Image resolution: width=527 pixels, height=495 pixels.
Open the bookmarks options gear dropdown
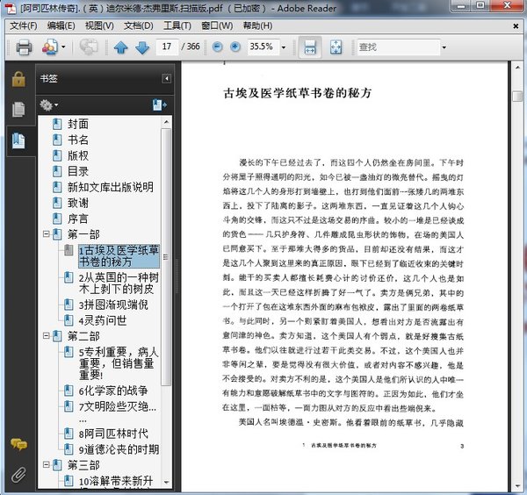(49, 104)
